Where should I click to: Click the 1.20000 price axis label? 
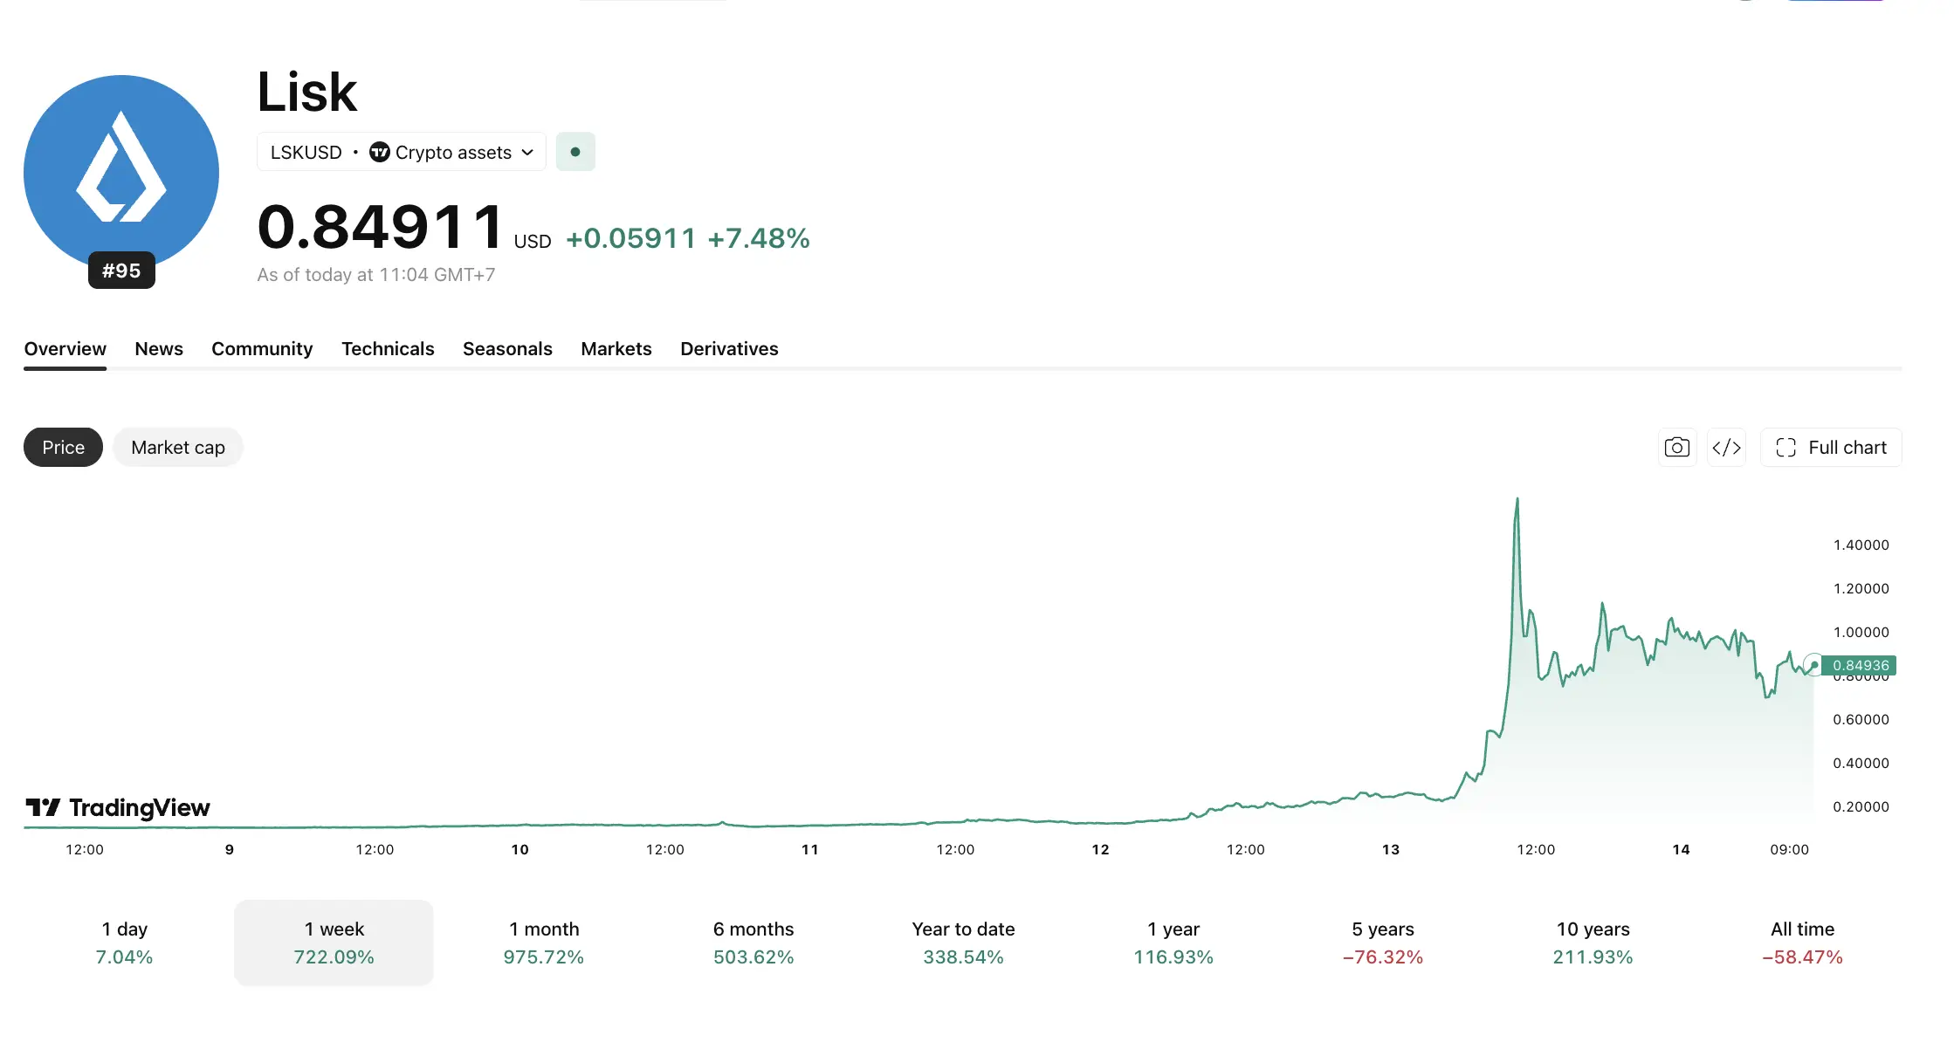[x=1861, y=589]
